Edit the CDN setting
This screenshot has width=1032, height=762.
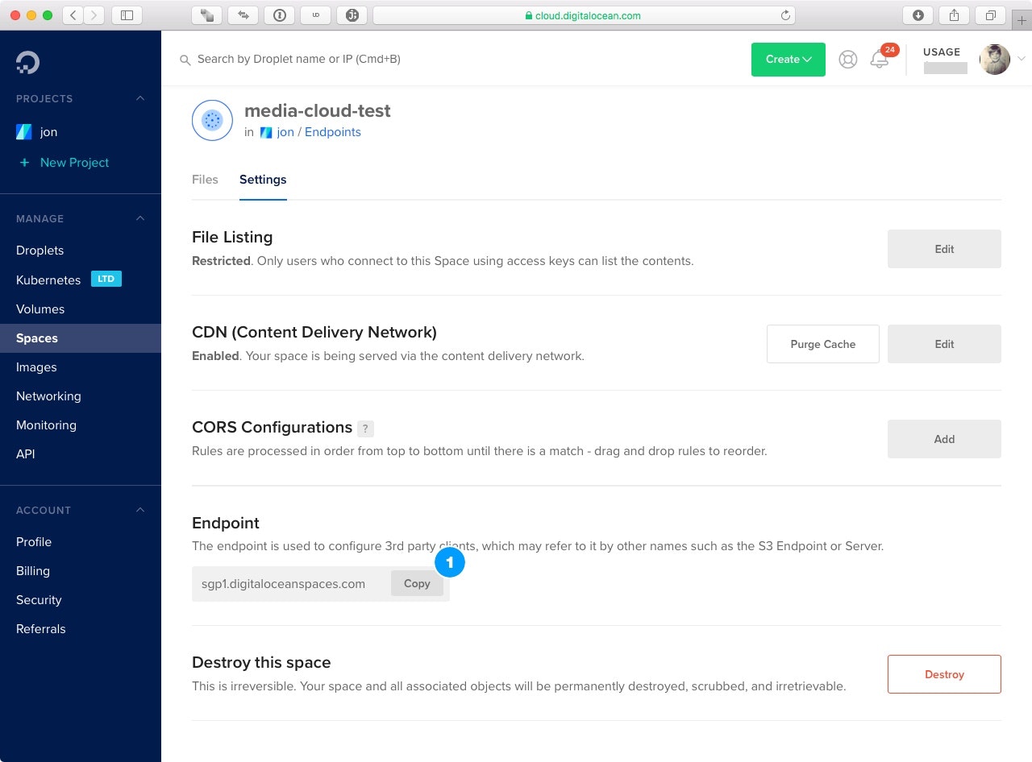point(944,344)
